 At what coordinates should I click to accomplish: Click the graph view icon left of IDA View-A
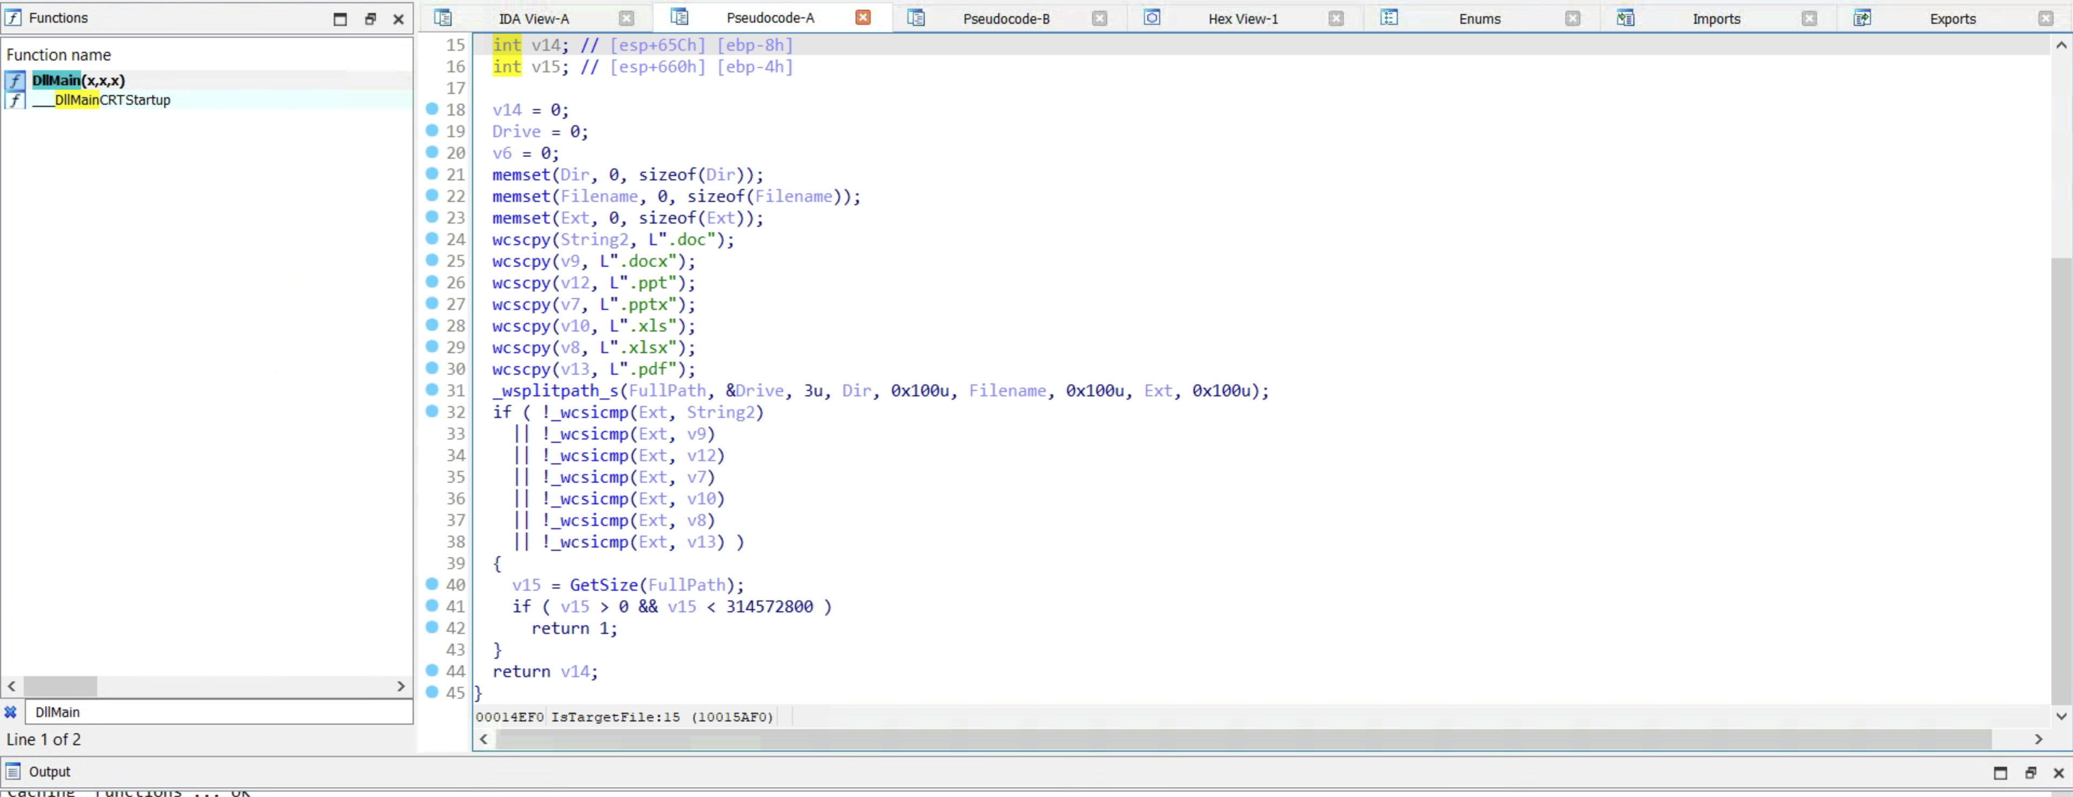click(444, 17)
